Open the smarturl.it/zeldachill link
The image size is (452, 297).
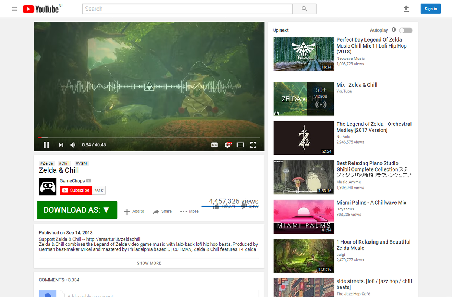[x=113, y=239]
